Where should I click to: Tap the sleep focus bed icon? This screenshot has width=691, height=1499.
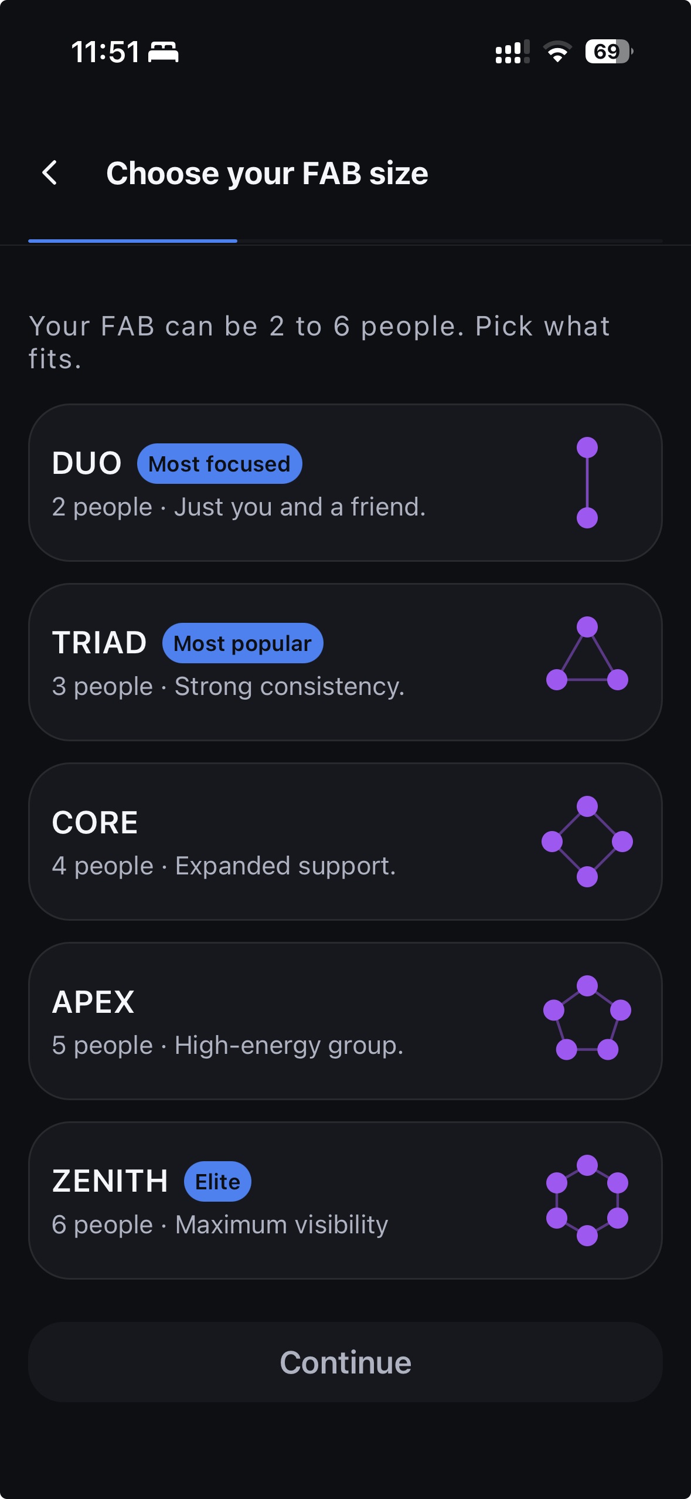pyautogui.click(x=163, y=52)
